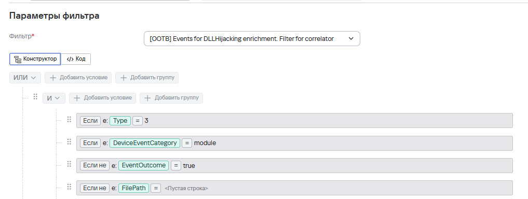Toggle Если operator on Type condition

tap(90, 121)
